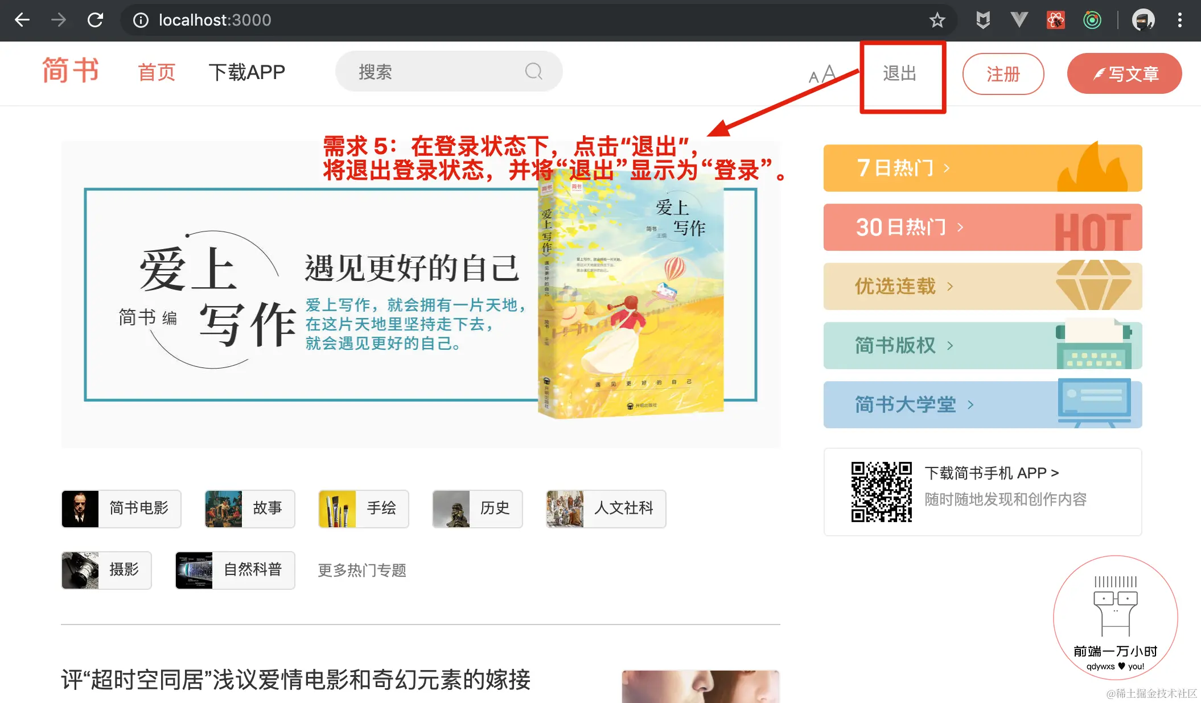The height and width of the screenshot is (703, 1201).
Task: Click the search magnifier icon
Action: click(x=533, y=72)
